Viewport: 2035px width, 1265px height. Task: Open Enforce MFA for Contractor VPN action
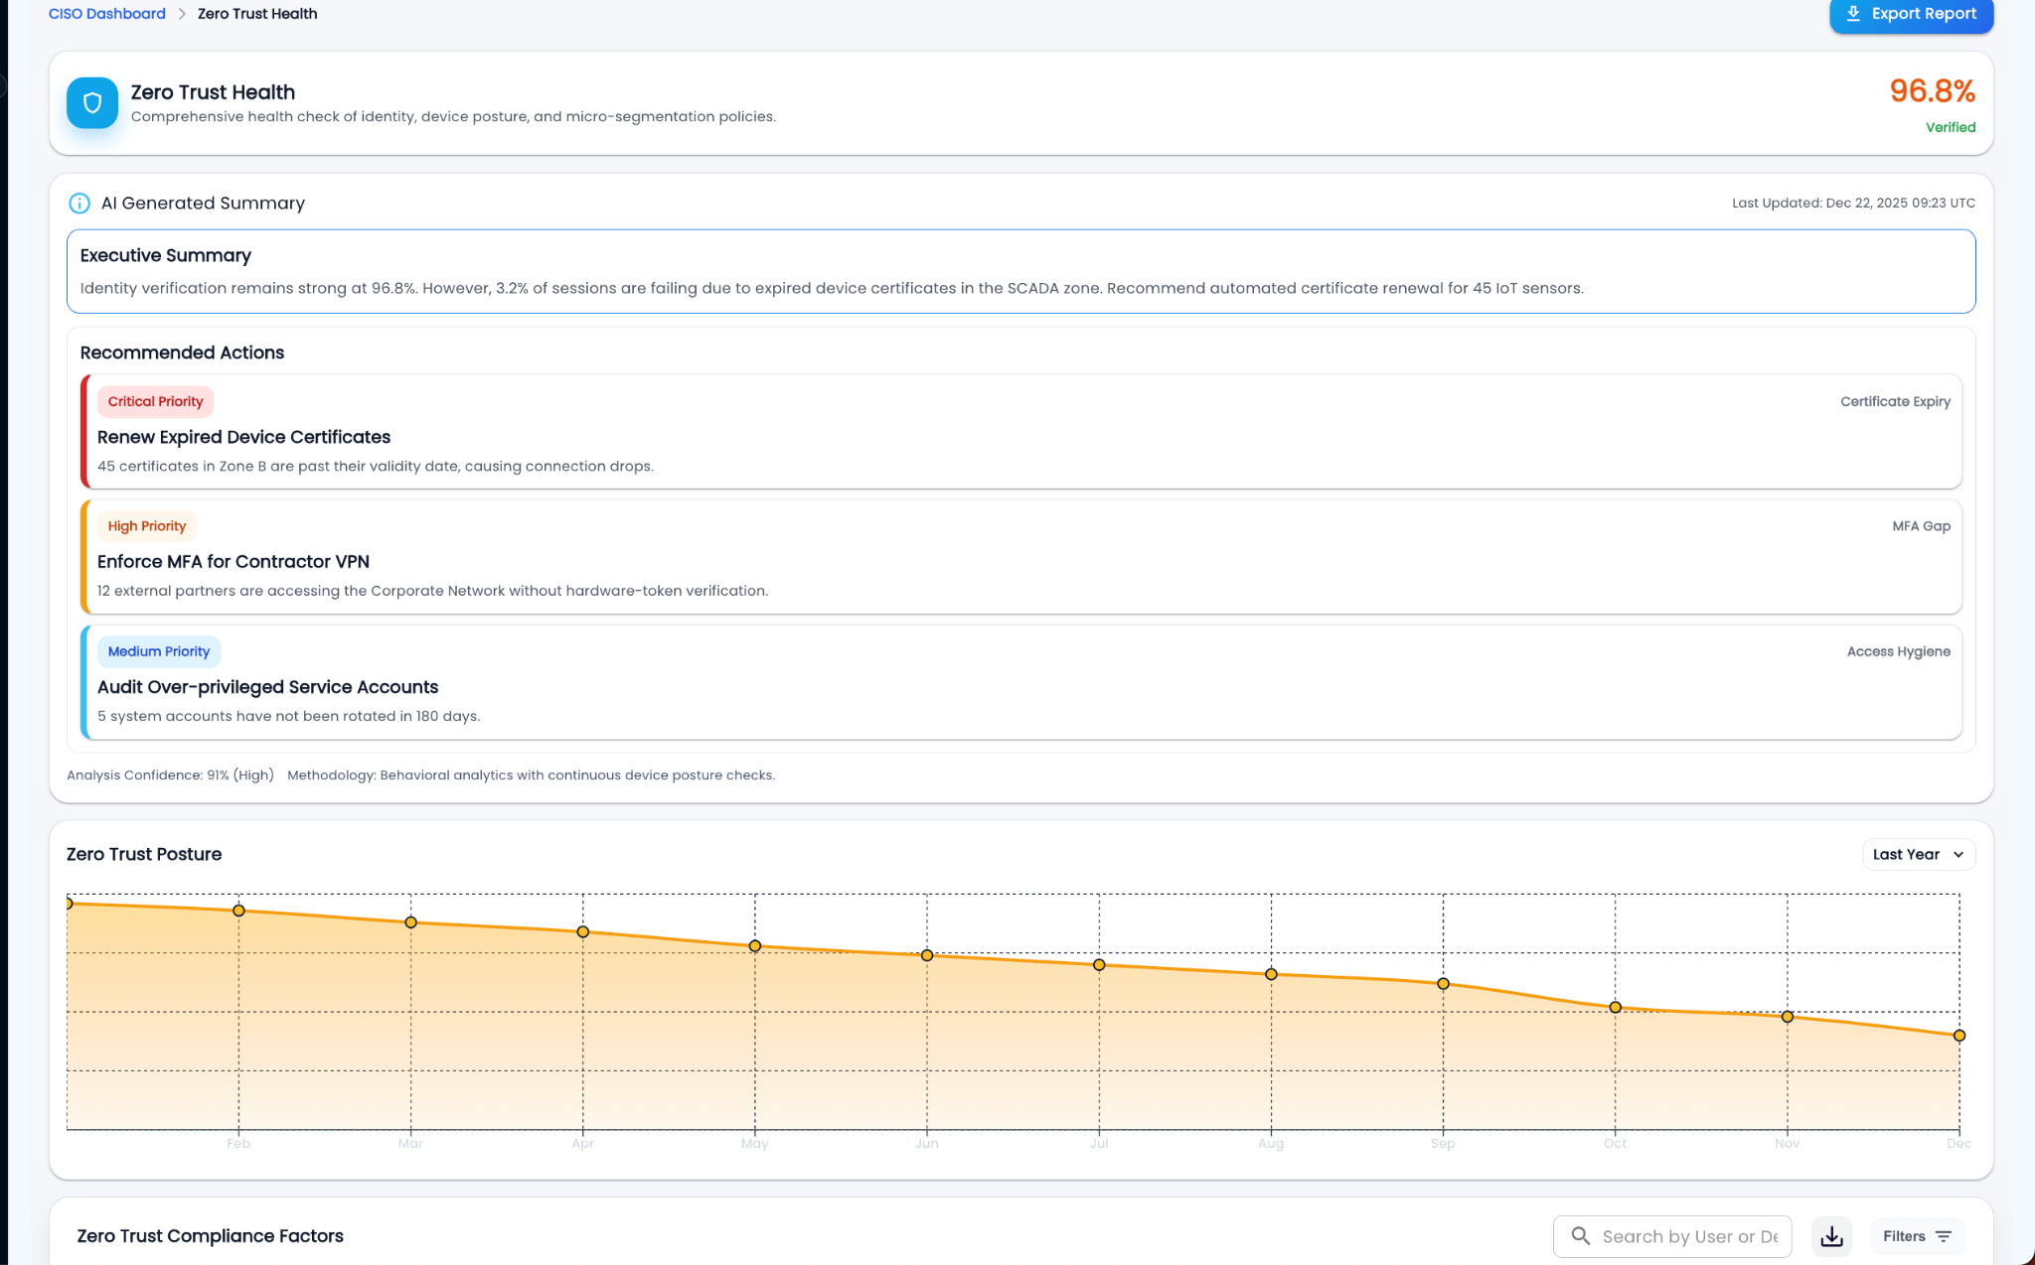tap(233, 562)
